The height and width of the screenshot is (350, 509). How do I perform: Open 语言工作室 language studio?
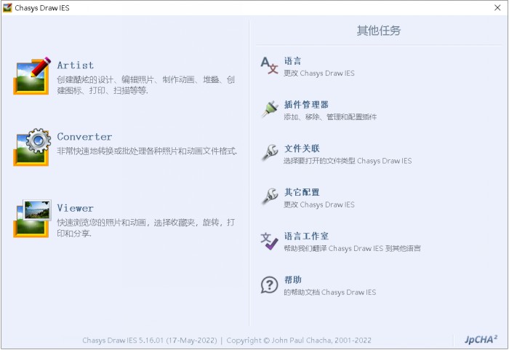point(306,236)
